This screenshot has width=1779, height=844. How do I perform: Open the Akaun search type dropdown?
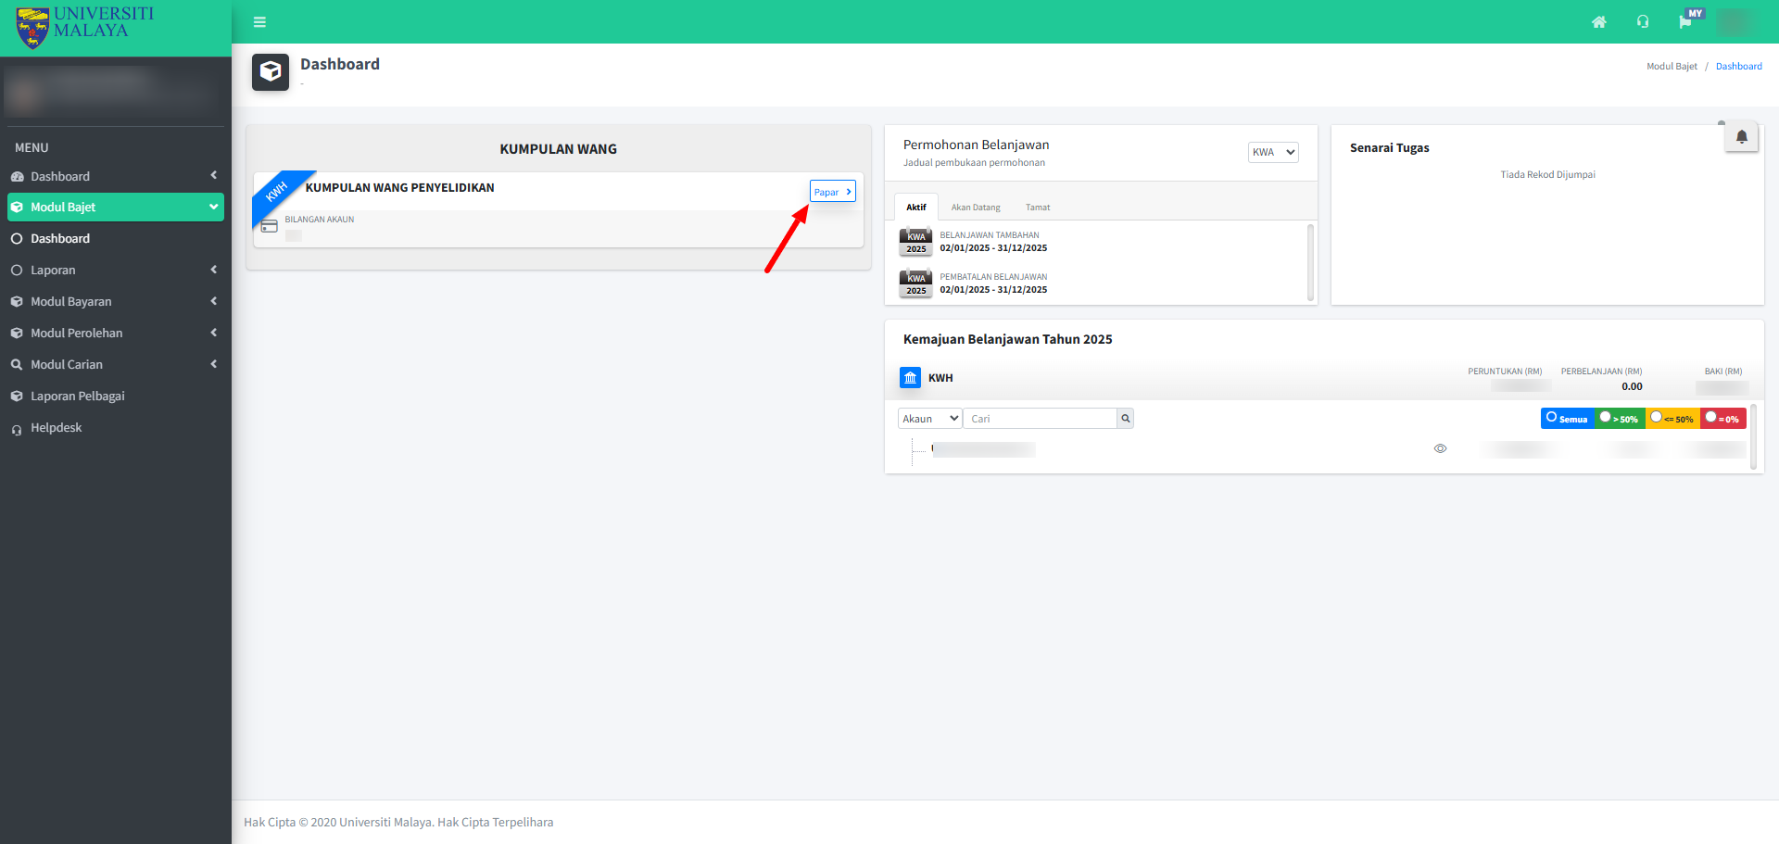click(929, 419)
